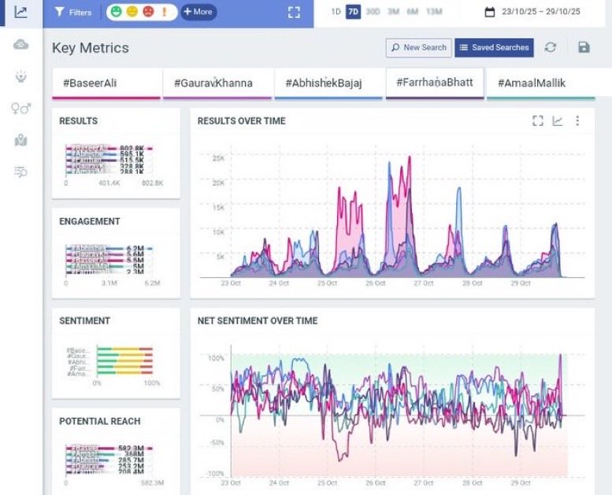612x495 pixels.
Task: Open the geography map sidebar icon
Action: (x=20, y=140)
